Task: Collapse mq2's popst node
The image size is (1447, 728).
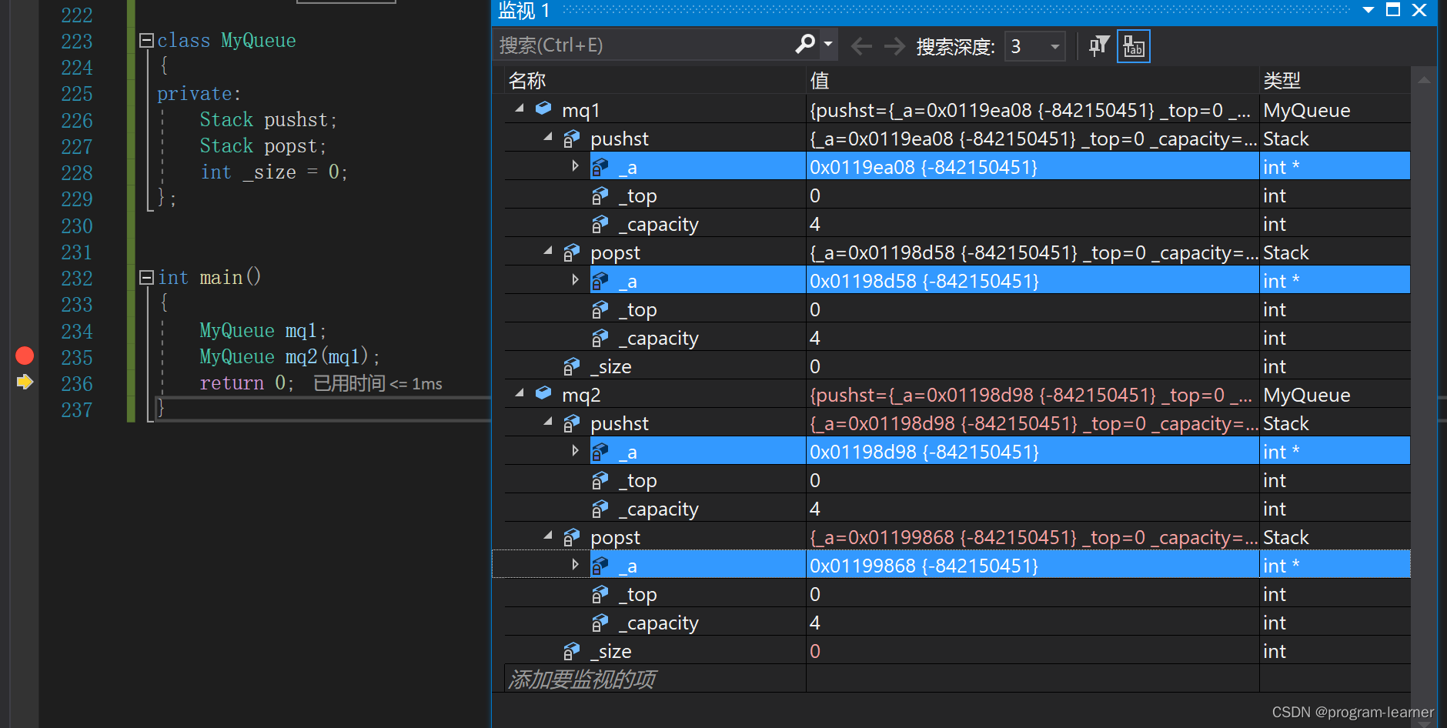Action: click(548, 536)
